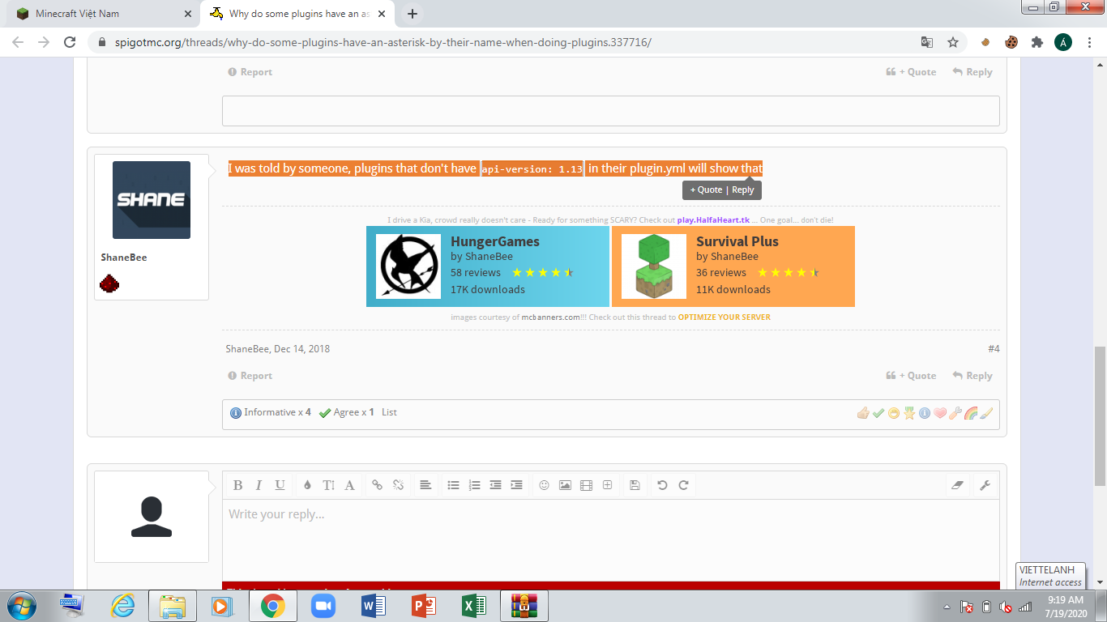The height and width of the screenshot is (622, 1107).
Task: Open the HungerGames plugin banner
Action: tap(488, 266)
